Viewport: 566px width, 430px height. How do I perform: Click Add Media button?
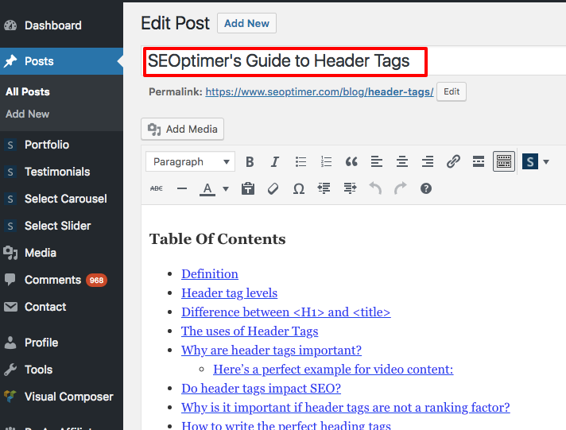182,129
